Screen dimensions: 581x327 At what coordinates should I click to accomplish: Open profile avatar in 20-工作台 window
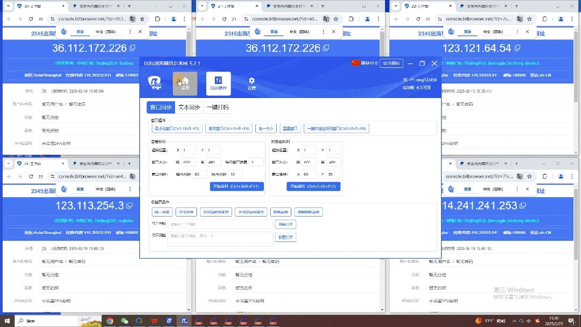point(173,19)
